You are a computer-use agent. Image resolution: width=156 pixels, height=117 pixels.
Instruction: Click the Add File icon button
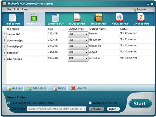14,88
